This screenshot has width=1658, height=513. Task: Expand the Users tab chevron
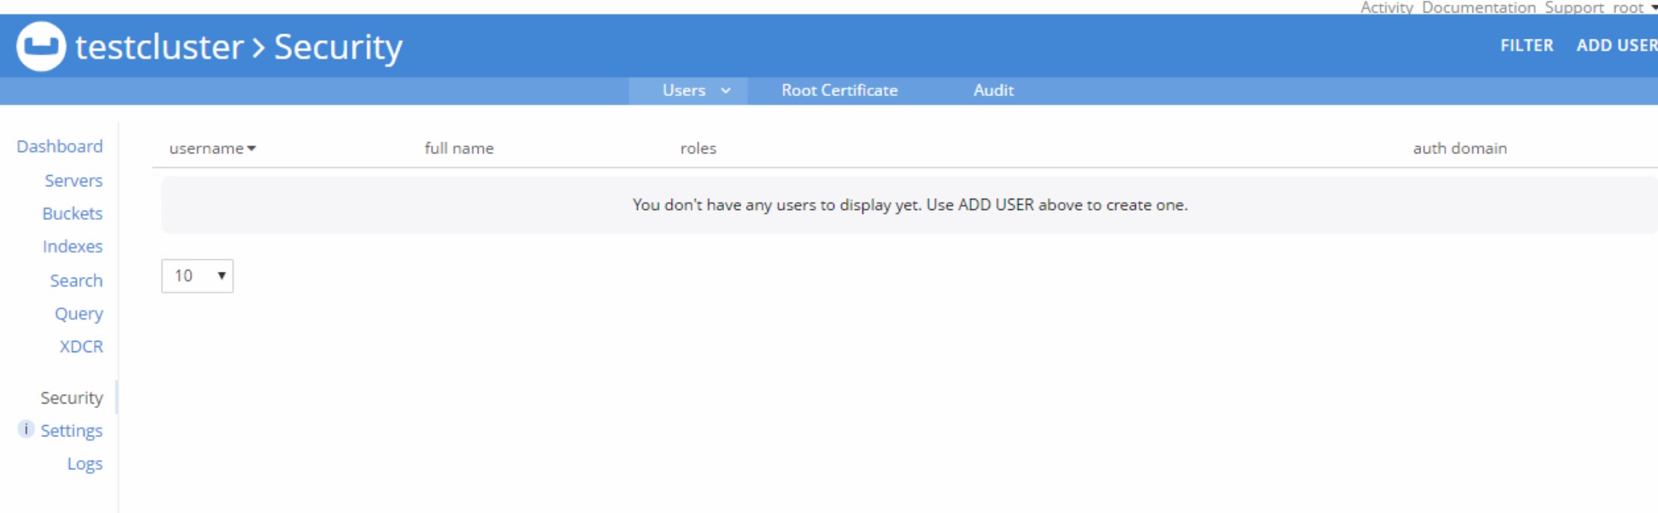pos(726,91)
